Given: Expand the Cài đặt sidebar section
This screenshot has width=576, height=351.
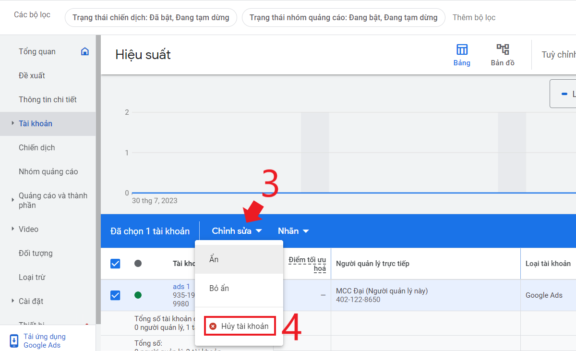Looking at the screenshot, I should (13, 301).
